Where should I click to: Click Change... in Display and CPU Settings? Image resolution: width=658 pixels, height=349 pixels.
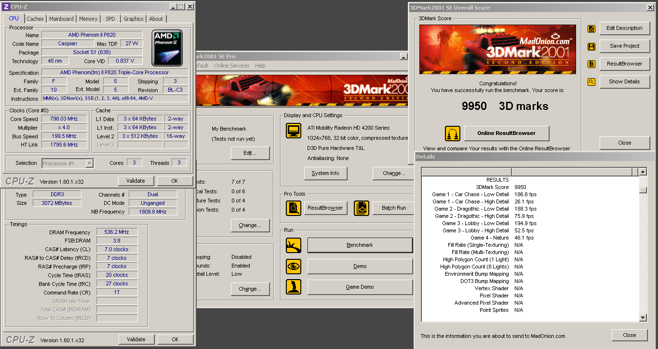(394, 173)
